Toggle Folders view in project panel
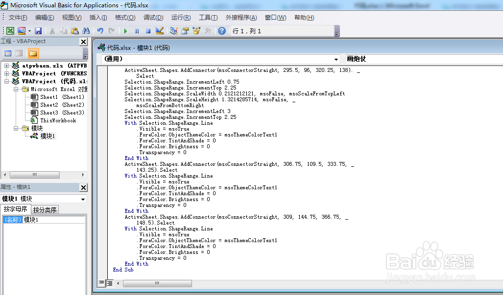The width and height of the screenshot is (503, 295). click(x=33, y=53)
